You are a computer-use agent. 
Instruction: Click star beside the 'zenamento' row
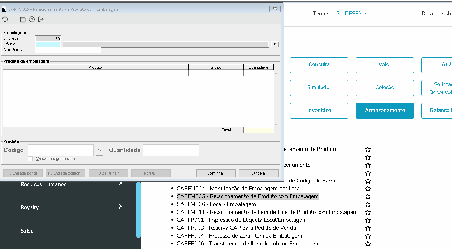coord(368,165)
